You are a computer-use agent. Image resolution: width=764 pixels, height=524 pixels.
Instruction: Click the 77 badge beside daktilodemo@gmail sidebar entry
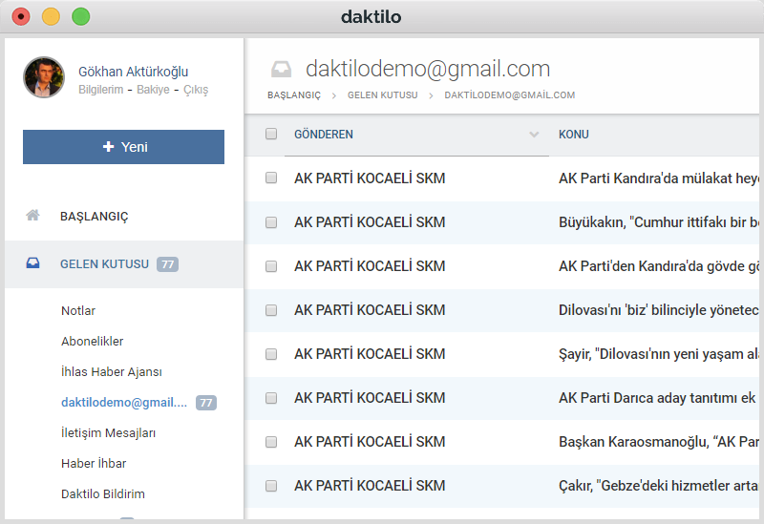click(x=206, y=403)
